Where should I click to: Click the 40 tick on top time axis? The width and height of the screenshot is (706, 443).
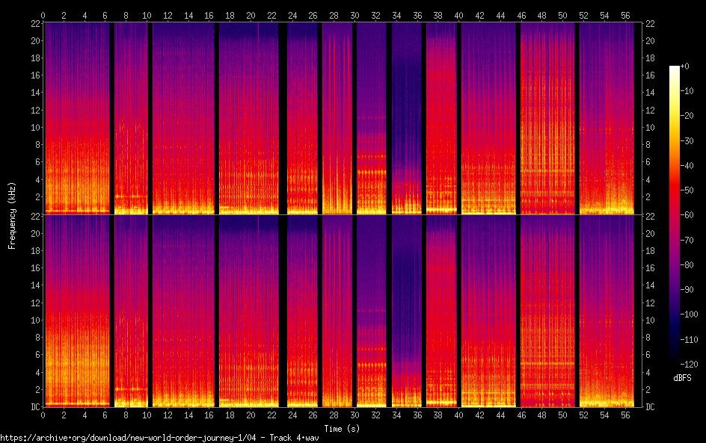pos(458,15)
